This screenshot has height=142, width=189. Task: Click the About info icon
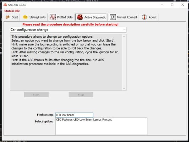[x=144, y=17]
